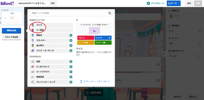Focus the 問題バンクを検索 search field
The height and width of the screenshot is (100, 204).
pyautogui.click(x=71, y=13)
